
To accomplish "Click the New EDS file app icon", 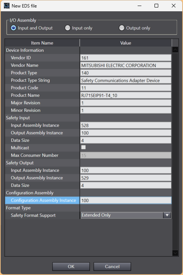I will click(x=7, y=6).
